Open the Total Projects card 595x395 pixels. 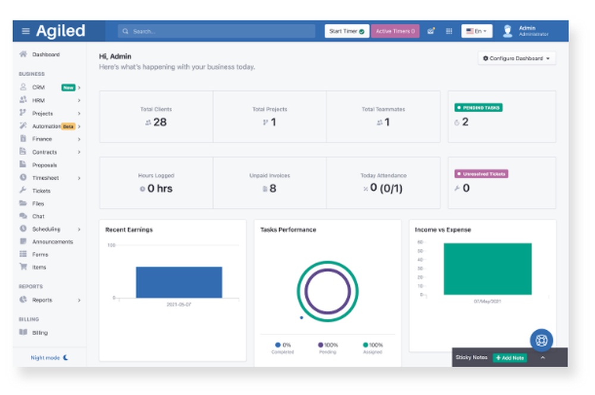pos(270,116)
